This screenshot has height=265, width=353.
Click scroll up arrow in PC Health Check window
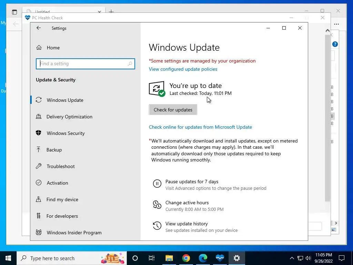(327, 30)
